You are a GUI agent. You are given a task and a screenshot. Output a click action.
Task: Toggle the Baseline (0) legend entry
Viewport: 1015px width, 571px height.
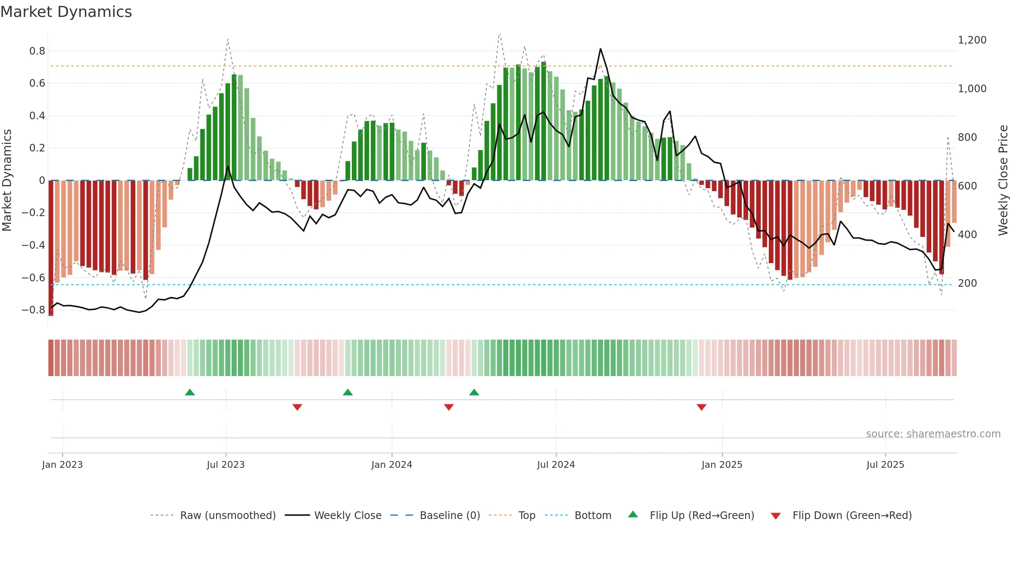tap(435, 515)
